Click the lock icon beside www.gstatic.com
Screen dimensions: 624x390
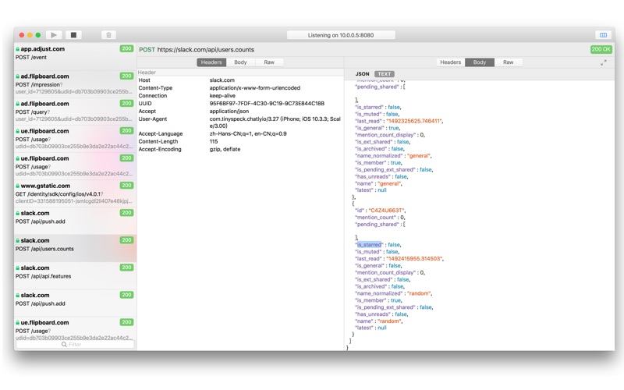coord(17,186)
